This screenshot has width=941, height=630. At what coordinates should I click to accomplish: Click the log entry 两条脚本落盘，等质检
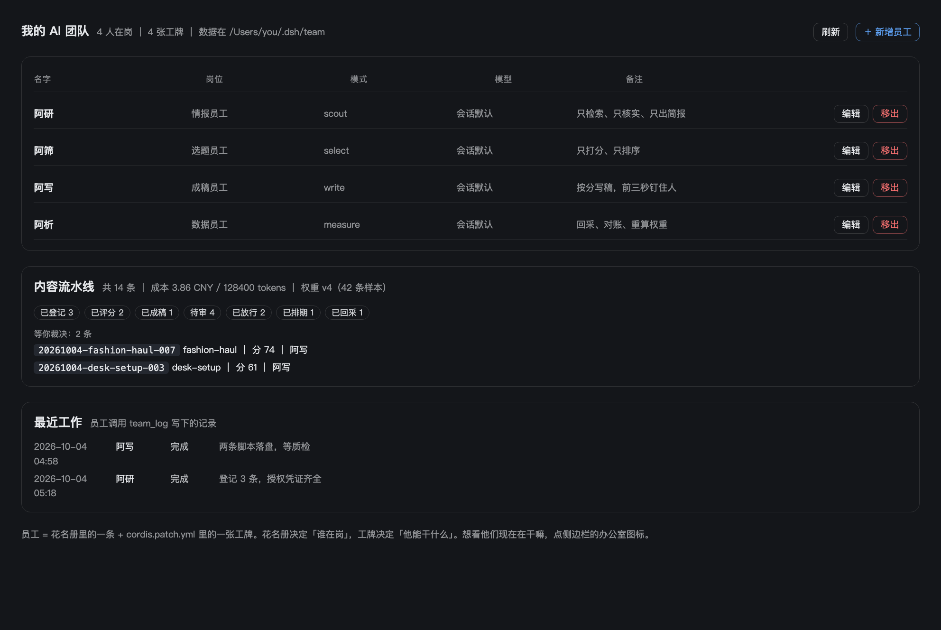tap(265, 447)
